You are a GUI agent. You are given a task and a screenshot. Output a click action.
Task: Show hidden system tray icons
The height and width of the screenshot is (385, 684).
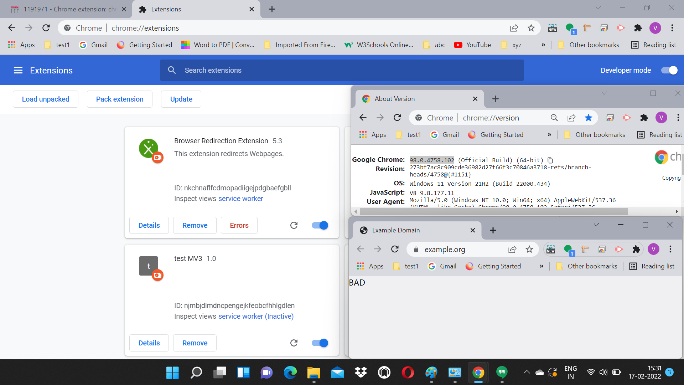(x=527, y=373)
